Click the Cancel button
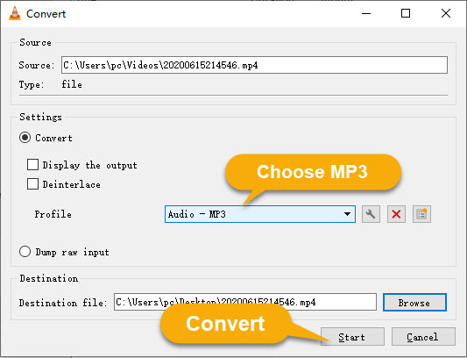Viewport: 467px width, 358px height. point(423,337)
